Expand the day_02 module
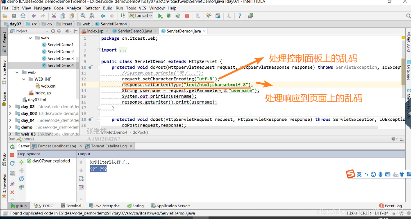Screen dimensions: 411x219 click(x=10, y=106)
